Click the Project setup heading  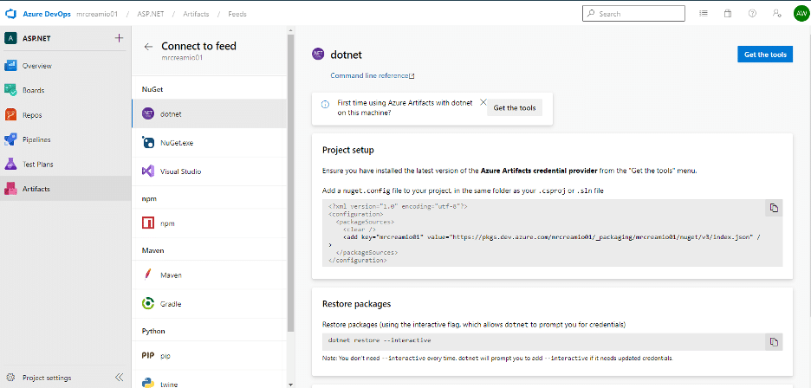(x=348, y=150)
